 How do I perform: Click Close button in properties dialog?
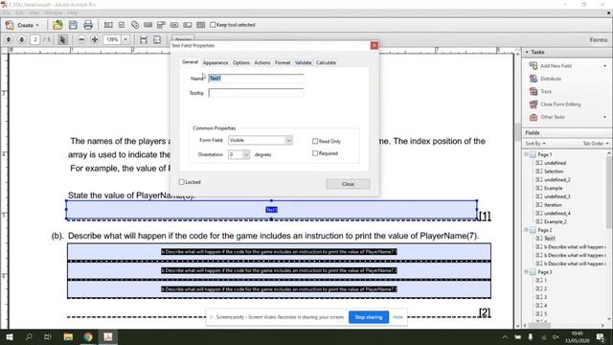pyautogui.click(x=348, y=184)
